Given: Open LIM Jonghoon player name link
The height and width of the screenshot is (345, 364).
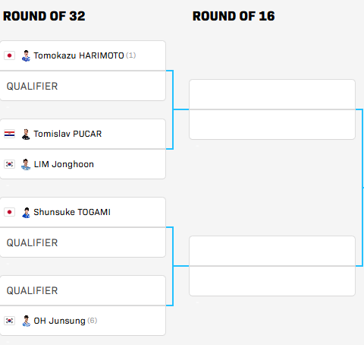Looking at the screenshot, I should (64, 164).
